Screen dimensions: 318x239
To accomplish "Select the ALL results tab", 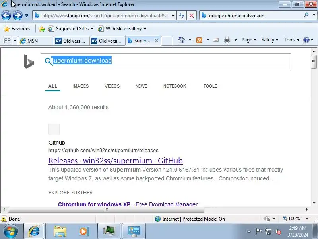I will [53, 86].
